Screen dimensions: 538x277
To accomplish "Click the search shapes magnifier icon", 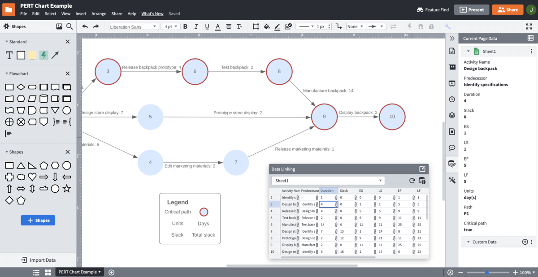I will point(69,26).
